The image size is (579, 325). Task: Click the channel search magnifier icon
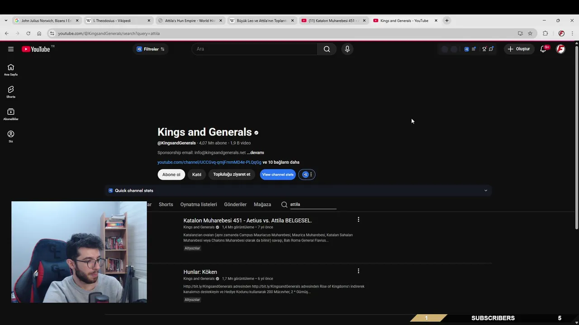point(284,204)
